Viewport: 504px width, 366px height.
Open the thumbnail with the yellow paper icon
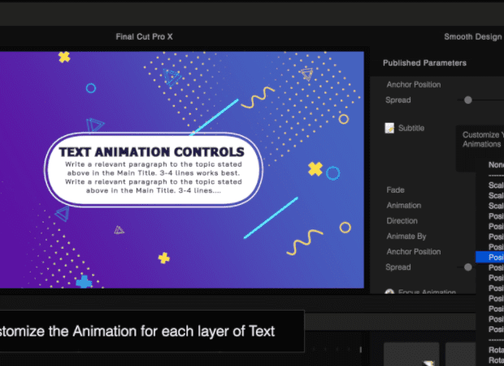(x=411, y=354)
